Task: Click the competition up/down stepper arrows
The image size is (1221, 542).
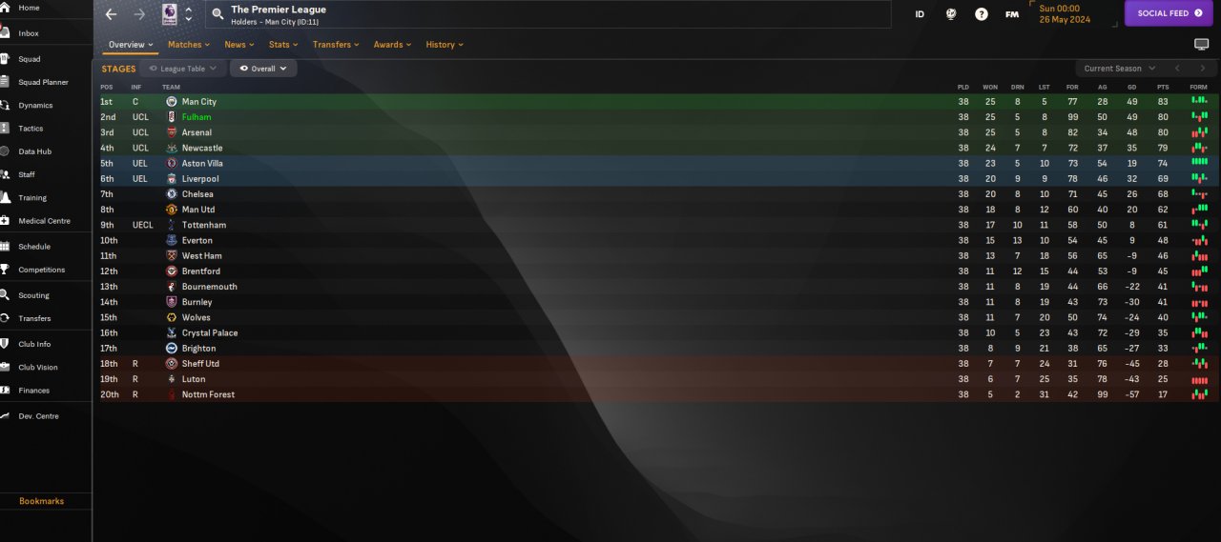Action: tap(188, 14)
